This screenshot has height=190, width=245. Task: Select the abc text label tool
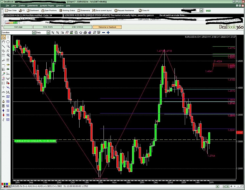[x=4, y=97]
